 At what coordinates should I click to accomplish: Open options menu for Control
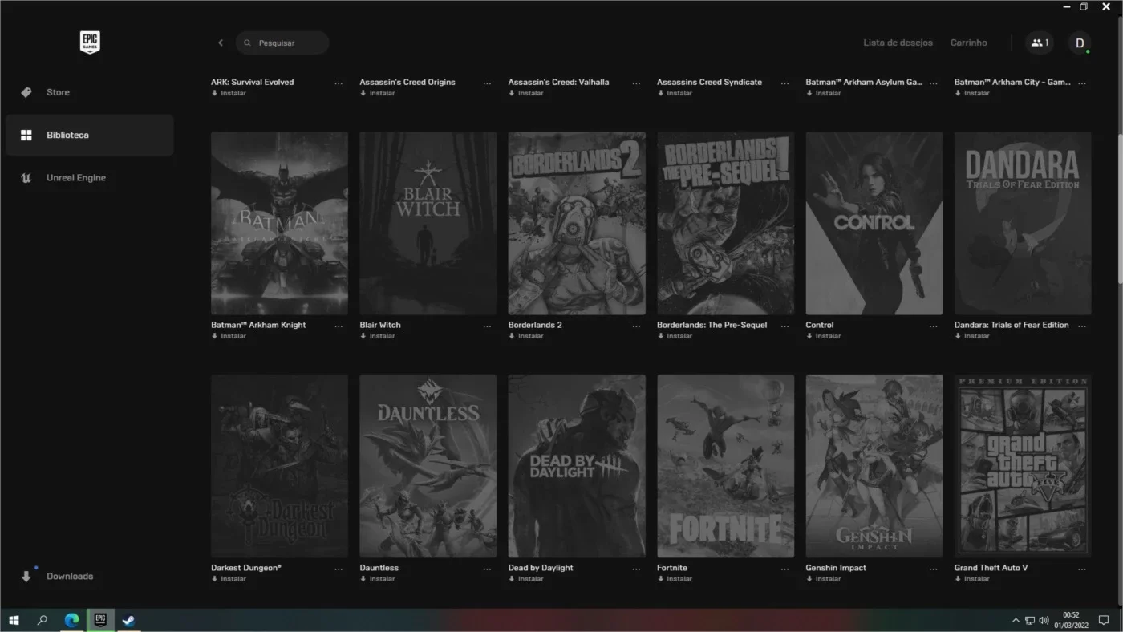[933, 326]
